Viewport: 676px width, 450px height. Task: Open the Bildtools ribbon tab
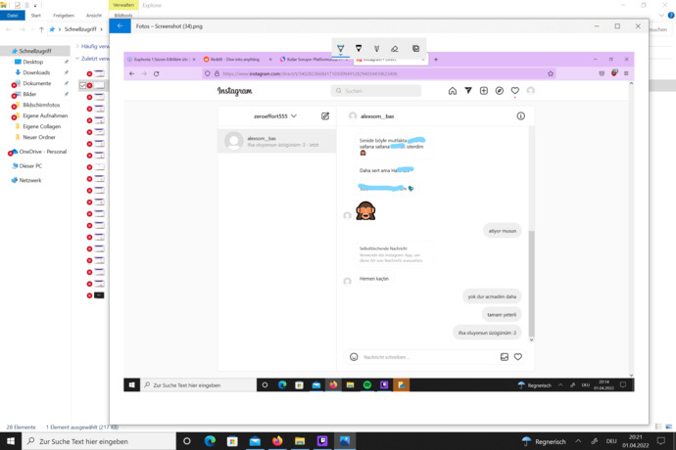pyautogui.click(x=123, y=15)
